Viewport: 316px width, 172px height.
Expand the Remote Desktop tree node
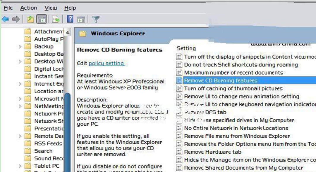coord(20,136)
